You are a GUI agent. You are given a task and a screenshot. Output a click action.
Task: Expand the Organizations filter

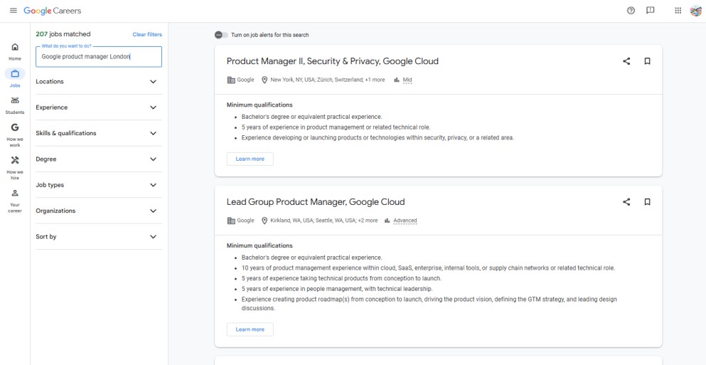99,211
